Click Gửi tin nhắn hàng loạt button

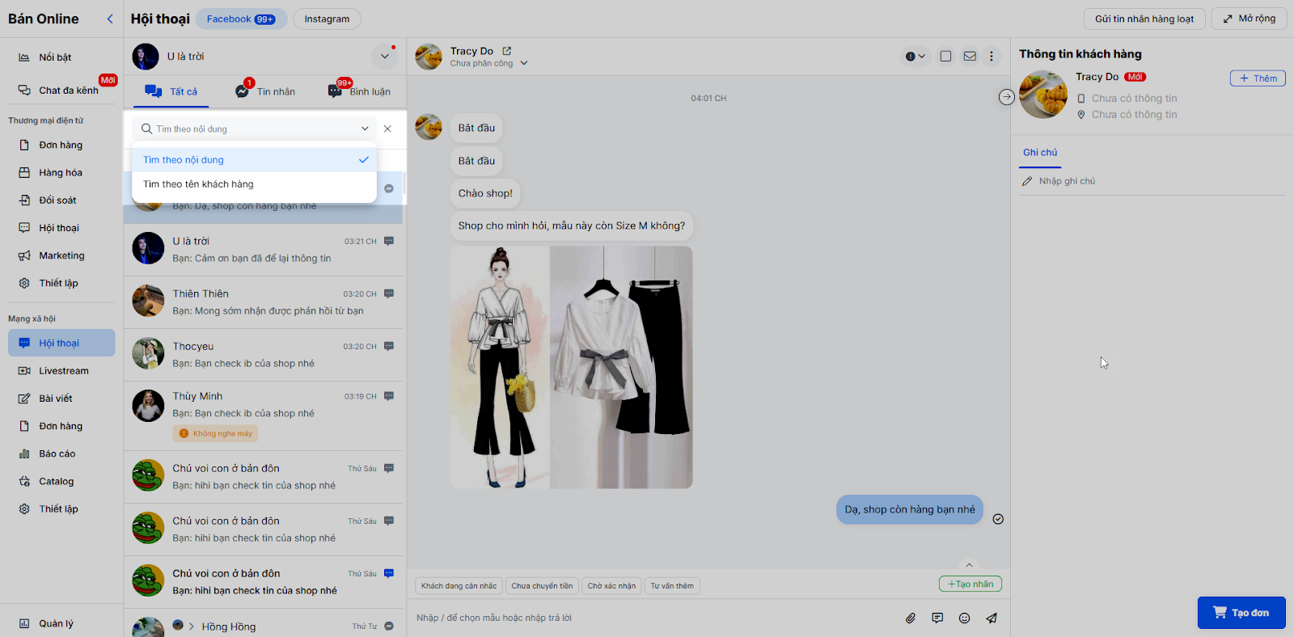click(1144, 19)
